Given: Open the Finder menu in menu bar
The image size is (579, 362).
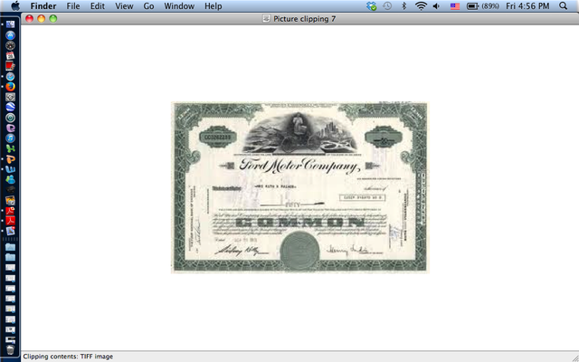Looking at the screenshot, I should coord(43,6).
